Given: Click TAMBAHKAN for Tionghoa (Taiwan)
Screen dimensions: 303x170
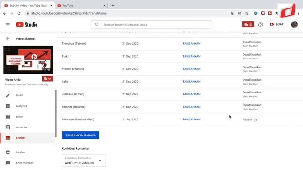Looking at the screenshot, I should [191, 44].
